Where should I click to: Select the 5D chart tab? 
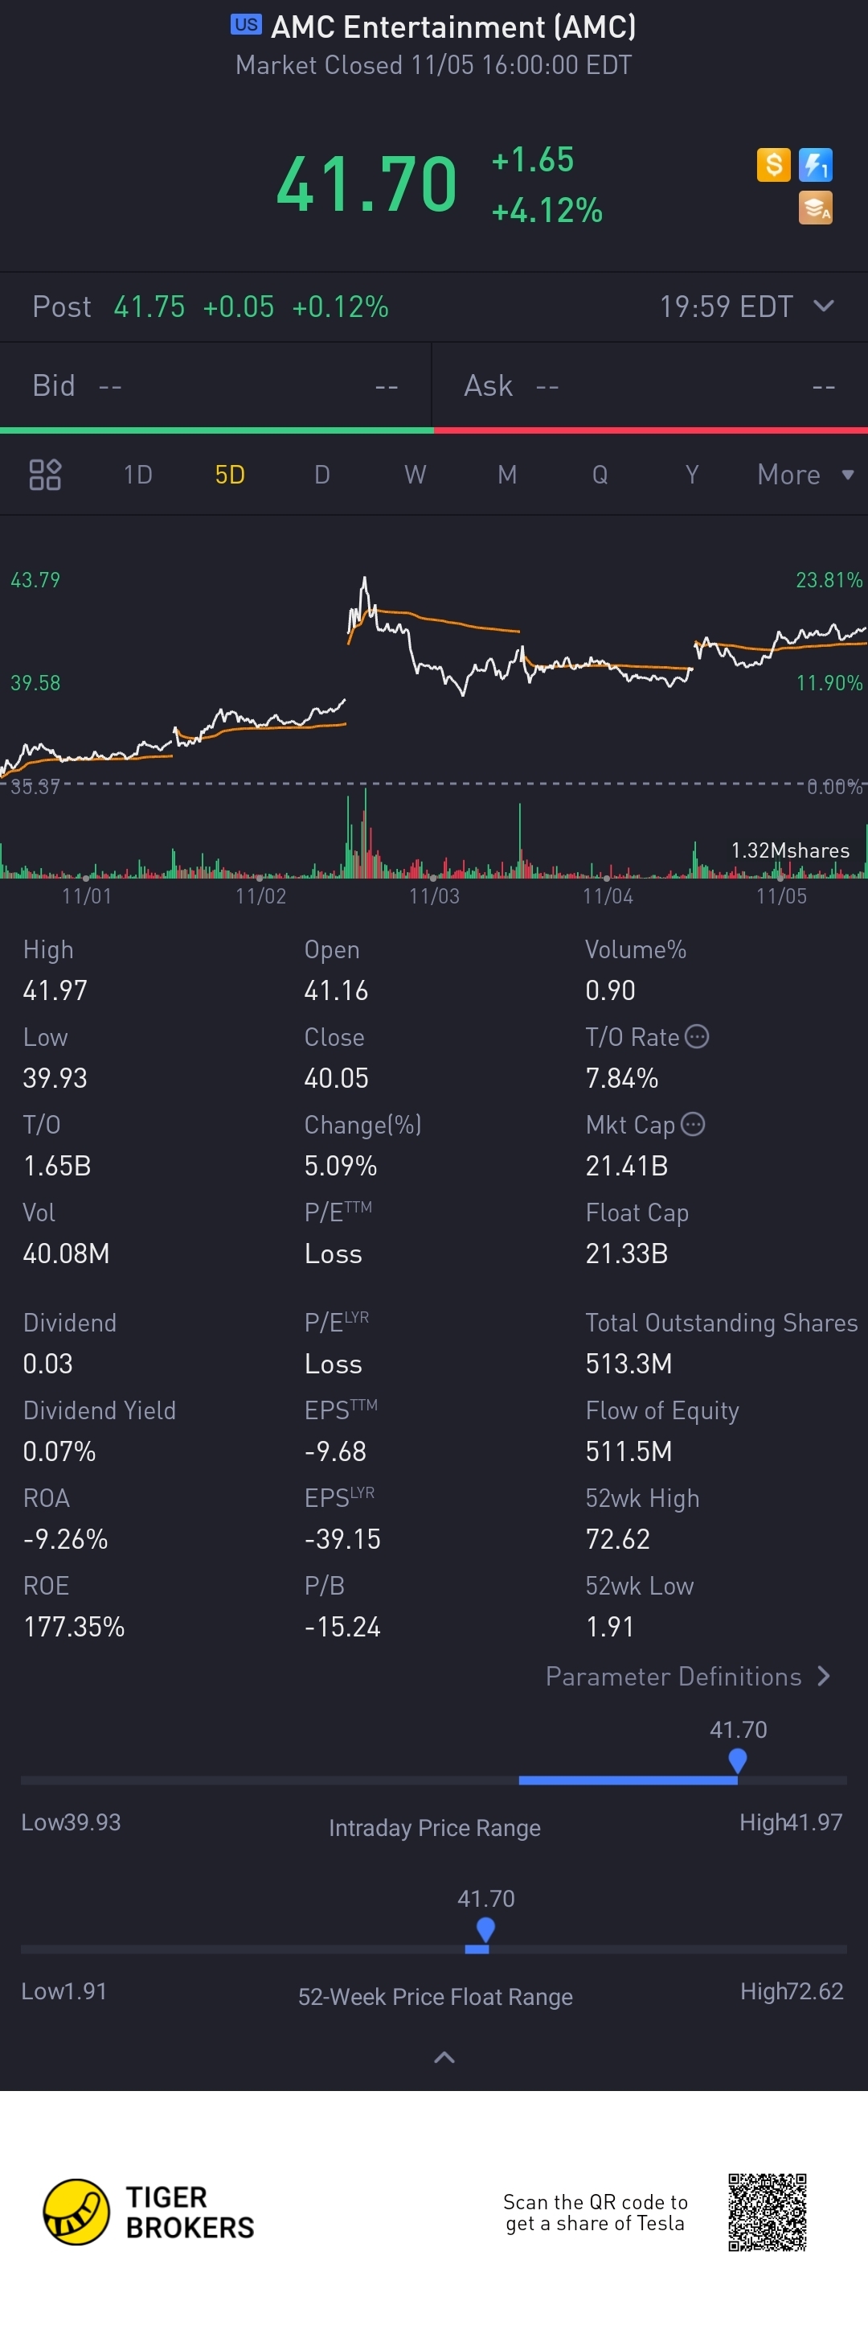click(230, 475)
